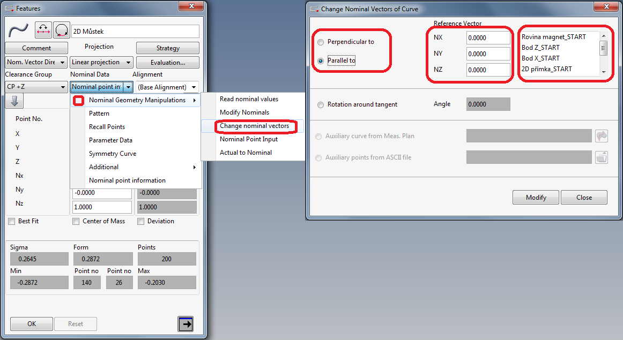This screenshot has height=340, width=623.
Task: Click the Change Nominal Vectors window title icon
Action: [314, 9]
